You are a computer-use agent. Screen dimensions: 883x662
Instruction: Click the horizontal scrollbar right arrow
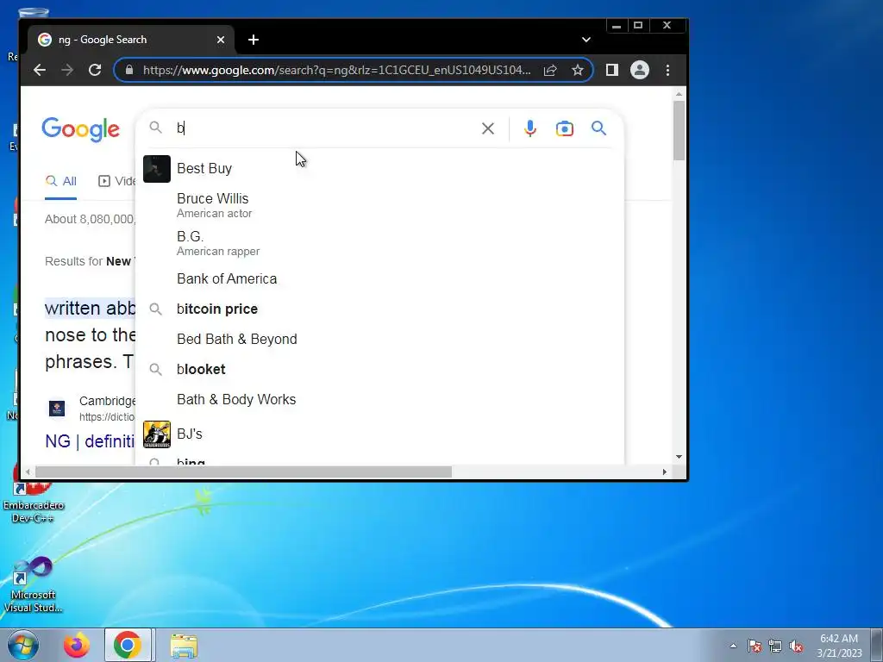point(665,472)
